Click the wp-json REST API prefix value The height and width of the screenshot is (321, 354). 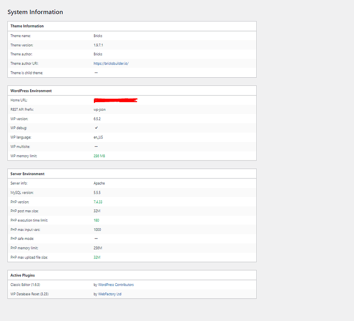point(99,109)
